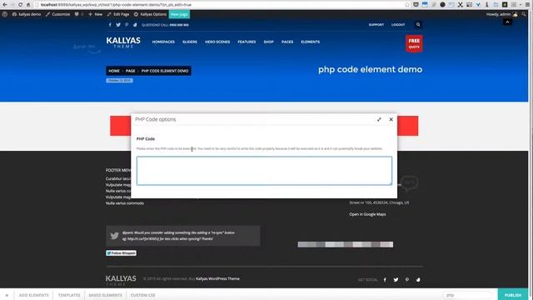Click Open in Google Maps link

pos(367,214)
